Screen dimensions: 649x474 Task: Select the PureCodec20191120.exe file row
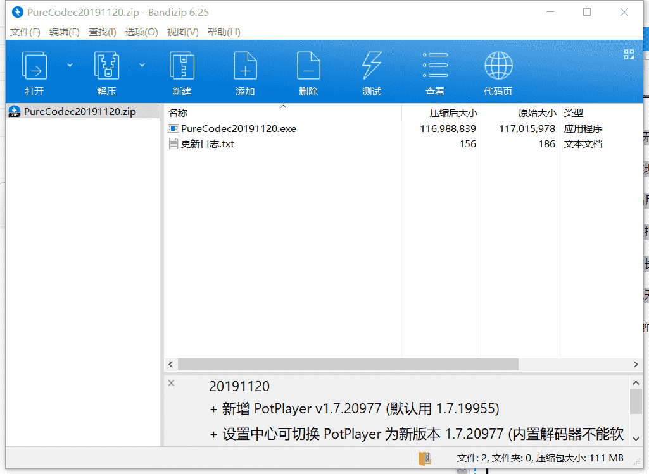(x=403, y=129)
